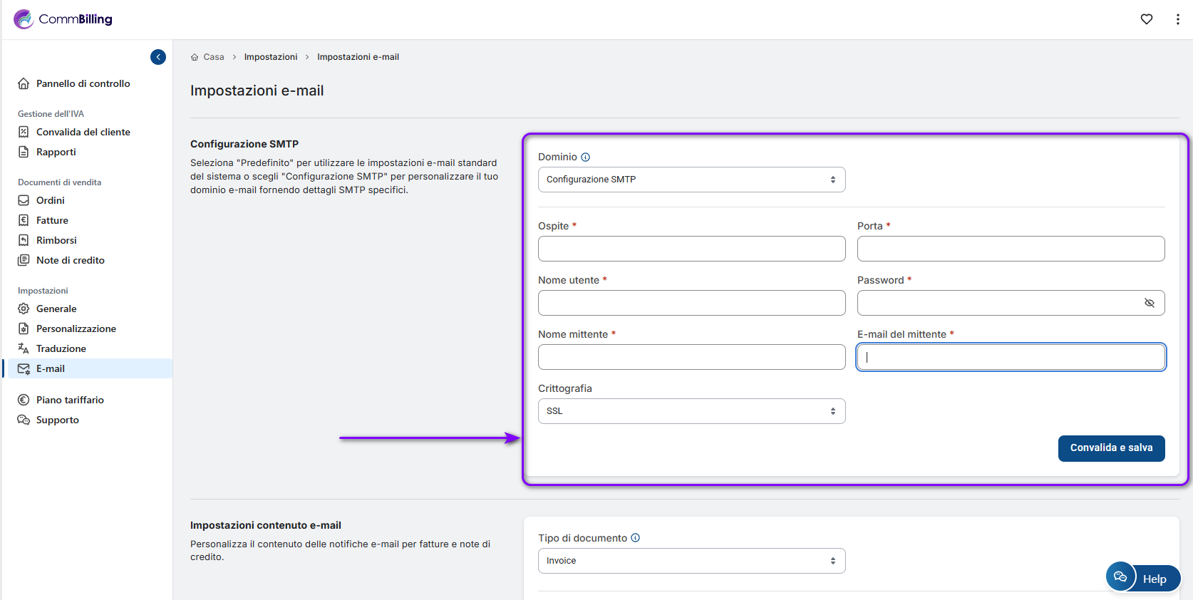
Task: Collapse the sidebar with arrow button
Action: coord(158,57)
